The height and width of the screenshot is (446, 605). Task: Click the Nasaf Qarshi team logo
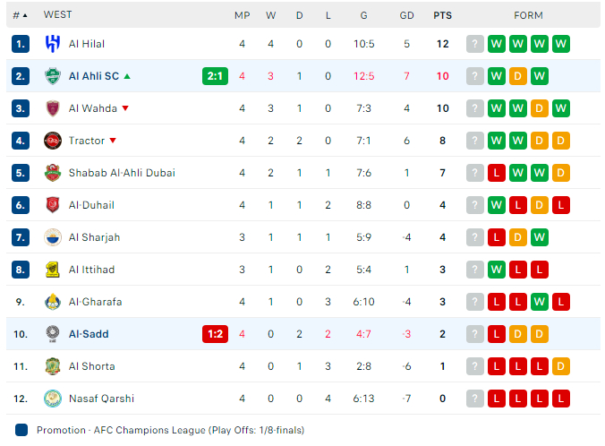click(x=53, y=399)
